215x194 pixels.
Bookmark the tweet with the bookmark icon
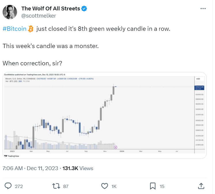(x=153, y=186)
